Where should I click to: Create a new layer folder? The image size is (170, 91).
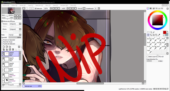coord(10,46)
